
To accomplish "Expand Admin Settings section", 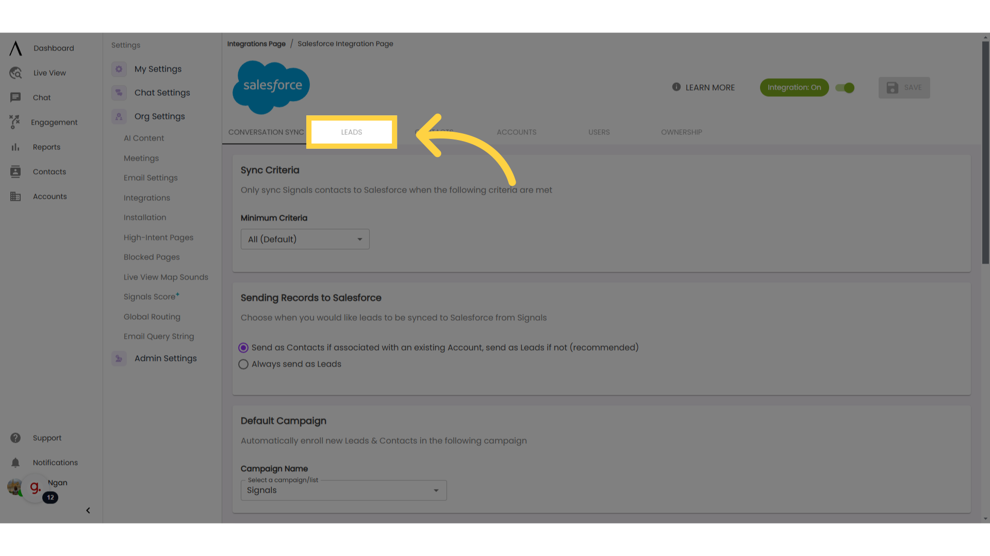I will click(x=166, y=358).
